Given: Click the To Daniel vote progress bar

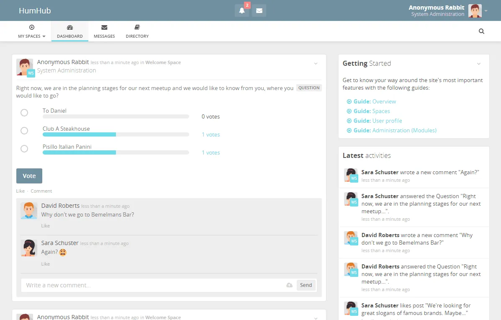Looking at the screenshot, I should [116, 117].
